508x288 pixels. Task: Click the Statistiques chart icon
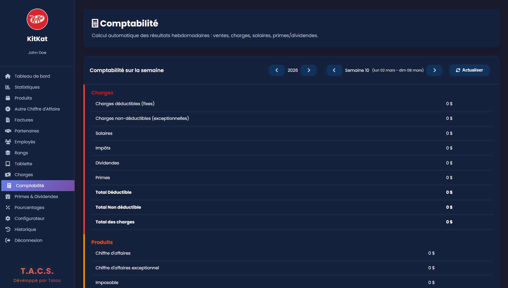[x=8, y=87]
